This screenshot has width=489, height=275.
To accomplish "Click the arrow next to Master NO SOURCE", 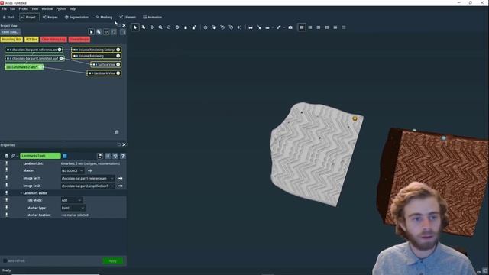I will point(90,171).
